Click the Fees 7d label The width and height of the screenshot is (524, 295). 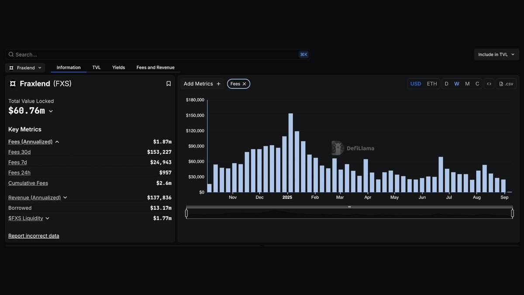pyautogui.click(x=18, y=163)
